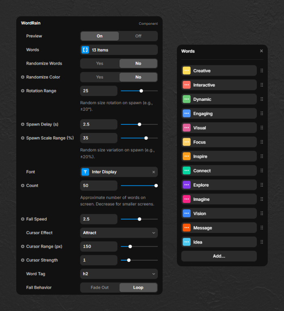Click the purple icon beside Explore

pos(187,185)
